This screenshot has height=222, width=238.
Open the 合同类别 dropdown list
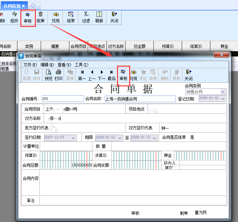pos(223,92)
